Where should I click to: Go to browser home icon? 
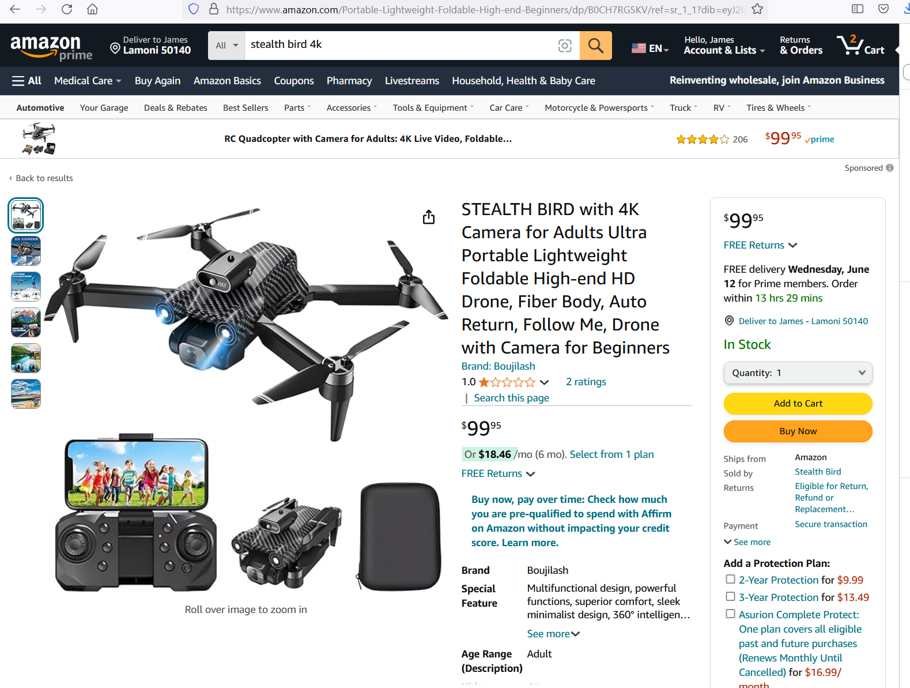click(x=92, y=9)
